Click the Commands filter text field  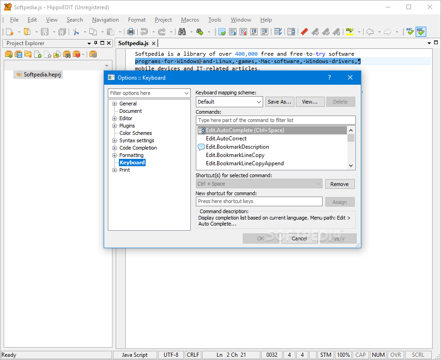tap(276, 120)
